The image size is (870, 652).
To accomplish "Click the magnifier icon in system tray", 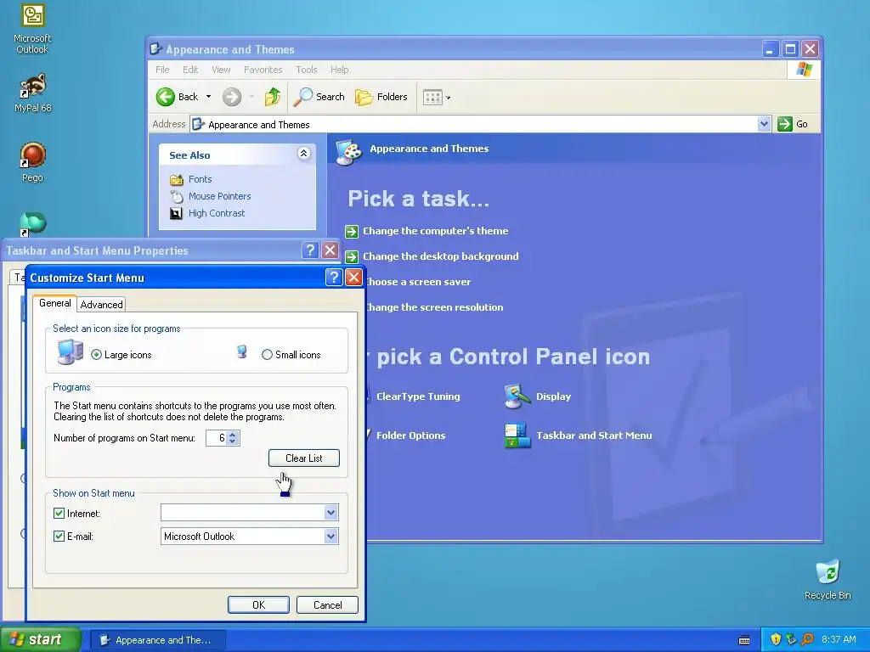I will point(807,639).
